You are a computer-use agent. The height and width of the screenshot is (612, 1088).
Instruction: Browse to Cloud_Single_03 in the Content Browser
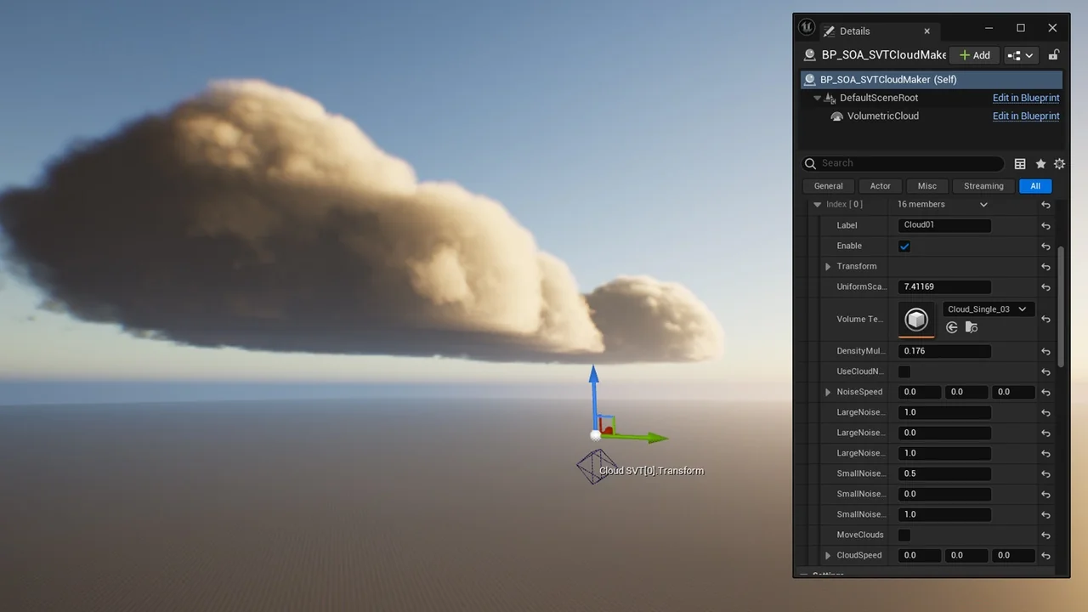pos(971,327)
